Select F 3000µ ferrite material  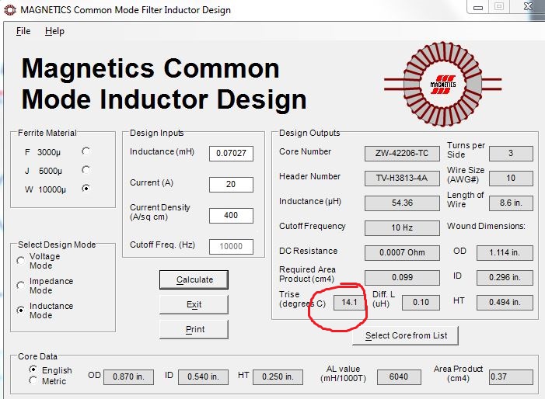click(86, 151)
